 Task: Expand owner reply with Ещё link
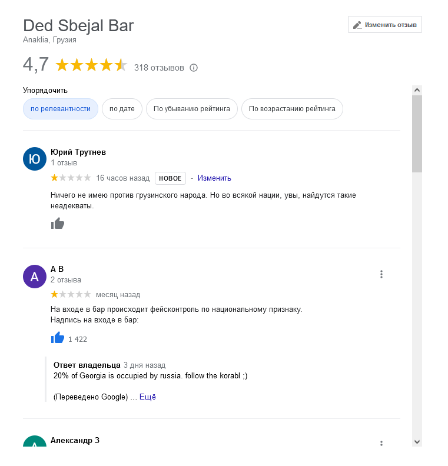click(147, 397)
